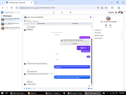Go back from Marketplace chats list
The width and height of the screenshot is (126, 95).
click(x=2, y=16)
